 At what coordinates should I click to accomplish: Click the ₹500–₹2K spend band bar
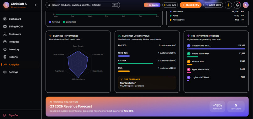tap(124, 56)
